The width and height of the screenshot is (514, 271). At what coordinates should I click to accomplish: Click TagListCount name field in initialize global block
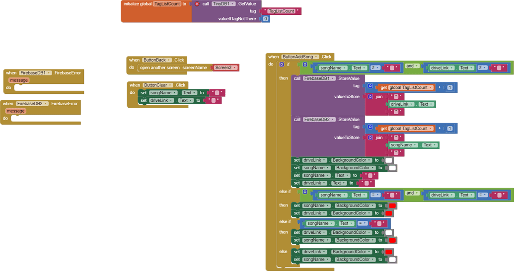tap(167, 4)
